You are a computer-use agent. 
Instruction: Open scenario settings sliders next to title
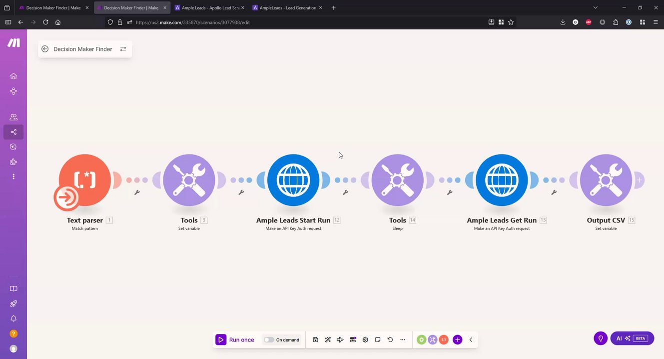[123, 49]
